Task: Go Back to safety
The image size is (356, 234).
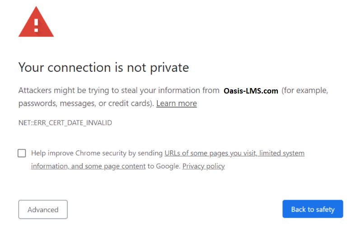Action: point(313,209)
